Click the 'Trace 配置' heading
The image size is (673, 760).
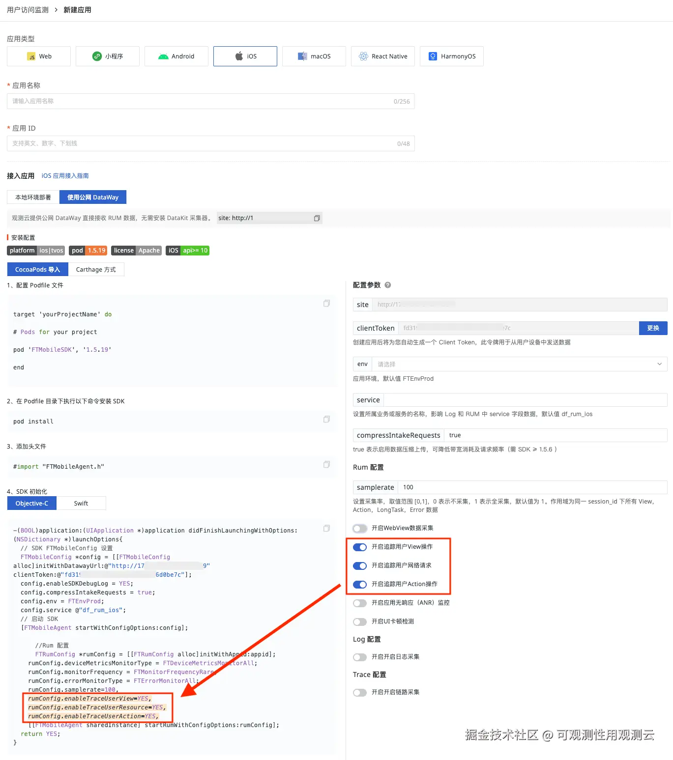point(370,675)
